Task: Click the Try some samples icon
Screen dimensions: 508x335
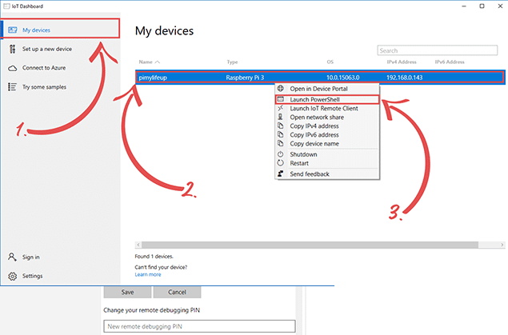Action: point(13,86)
